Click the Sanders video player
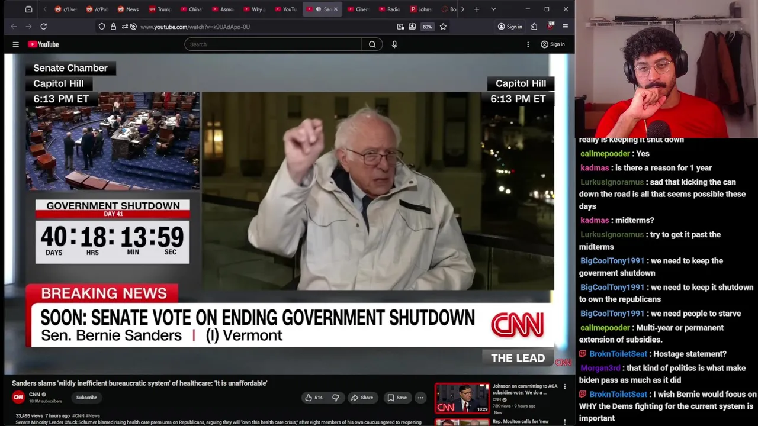Image resolution: width=758 pixels, height=426 pixels. coord(290,214)
